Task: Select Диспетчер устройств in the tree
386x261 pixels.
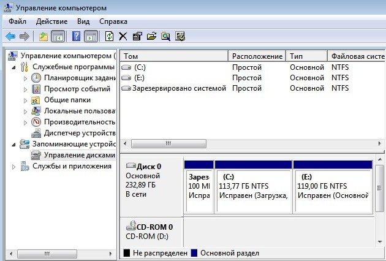Action: coord(78,133)
